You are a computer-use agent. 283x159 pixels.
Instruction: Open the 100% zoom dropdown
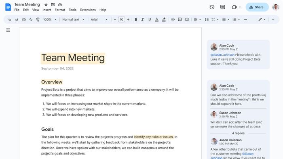pyautogui.click(x=50, y=19)
